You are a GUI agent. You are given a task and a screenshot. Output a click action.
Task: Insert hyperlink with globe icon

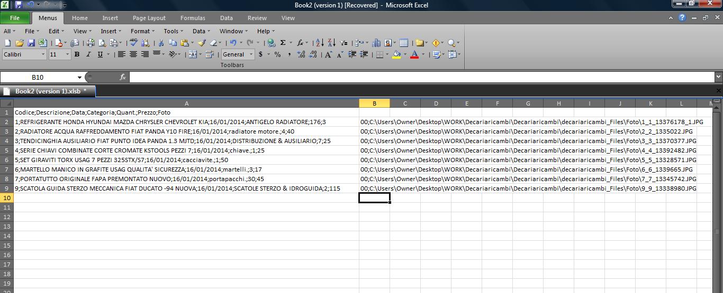pyautogui.click(x=271, y=43)
